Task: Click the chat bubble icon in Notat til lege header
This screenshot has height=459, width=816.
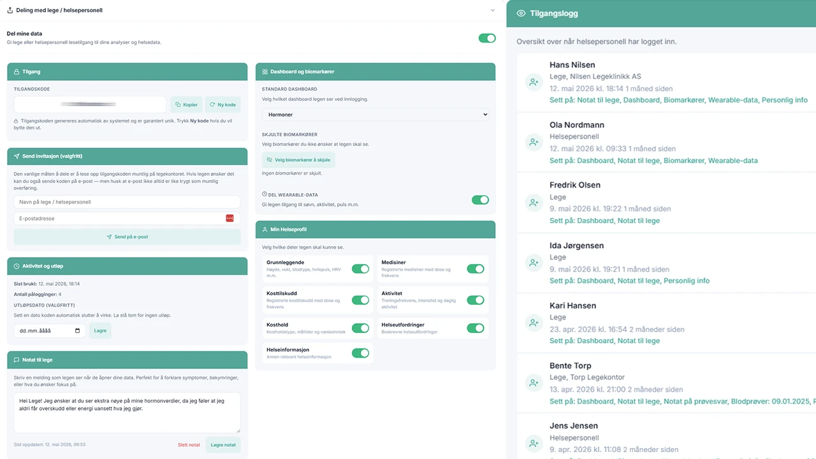Action: click(x=17, y=360)
